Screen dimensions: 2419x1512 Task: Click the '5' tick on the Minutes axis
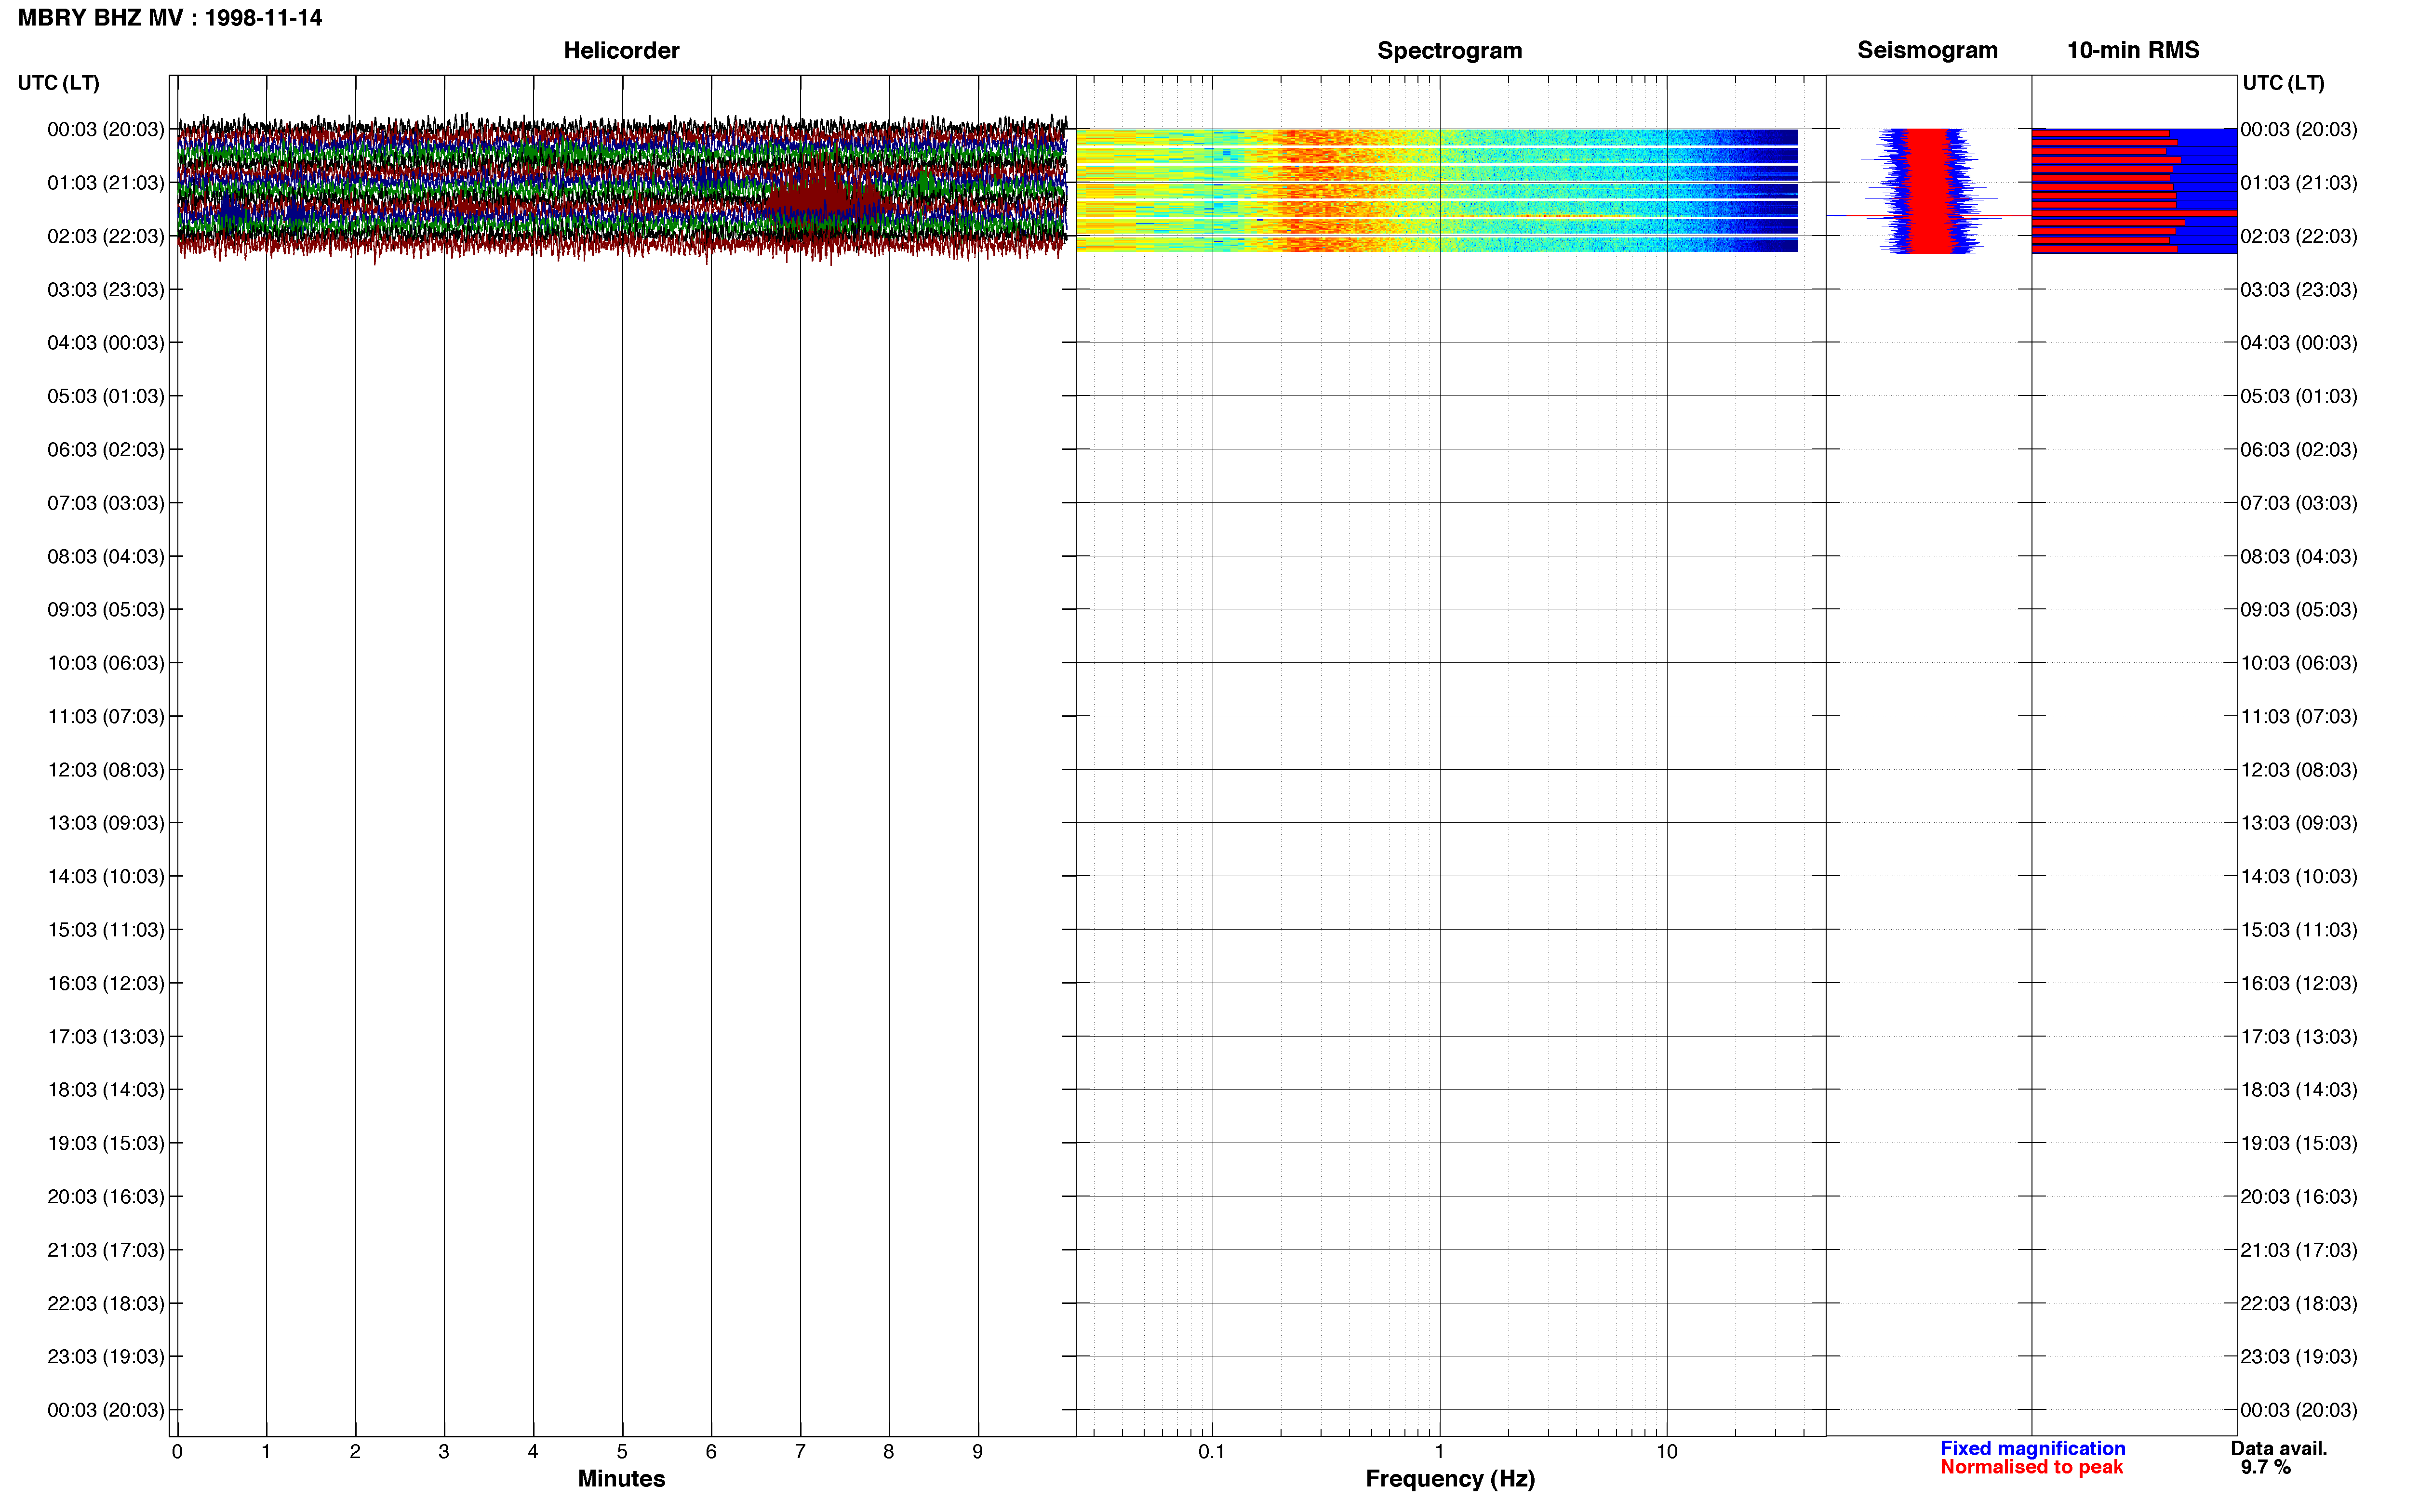622,1451
